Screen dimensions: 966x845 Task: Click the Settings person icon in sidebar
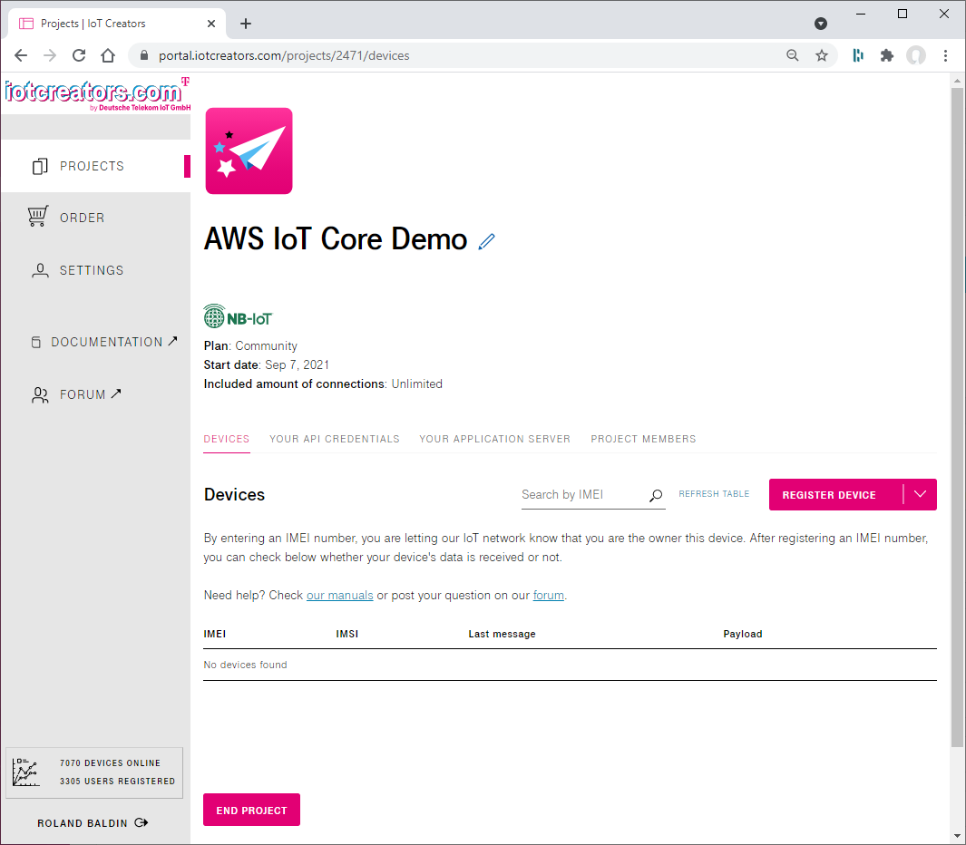(x=40, y=270)
